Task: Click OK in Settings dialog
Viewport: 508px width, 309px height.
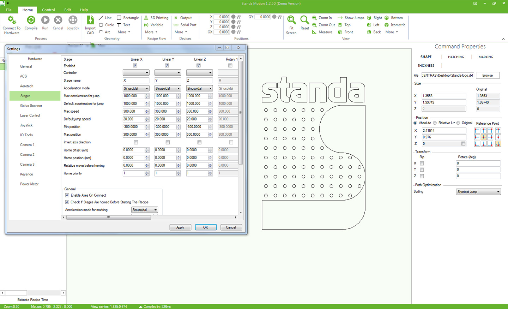Action: click(206, 227)
